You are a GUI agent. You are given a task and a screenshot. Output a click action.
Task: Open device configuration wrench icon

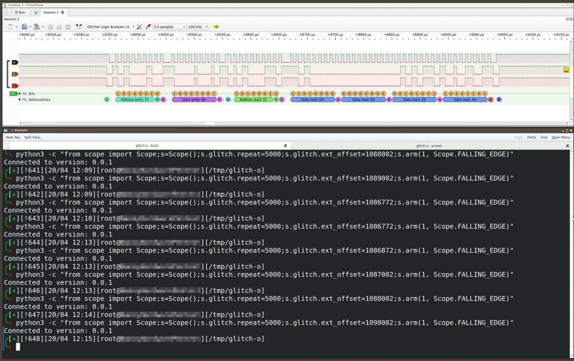pos(140,26)
